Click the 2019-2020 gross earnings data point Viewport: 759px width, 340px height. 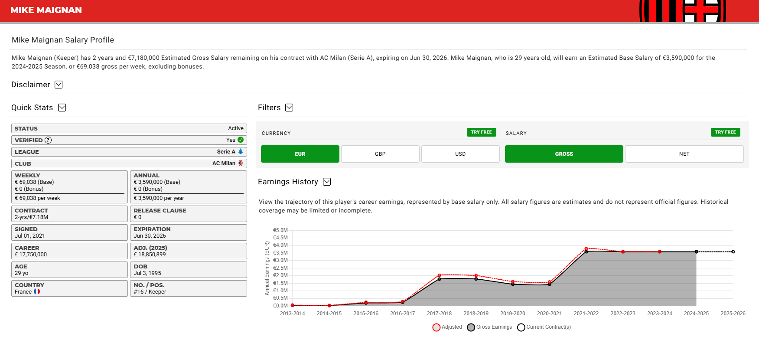[x=513, y=284]
